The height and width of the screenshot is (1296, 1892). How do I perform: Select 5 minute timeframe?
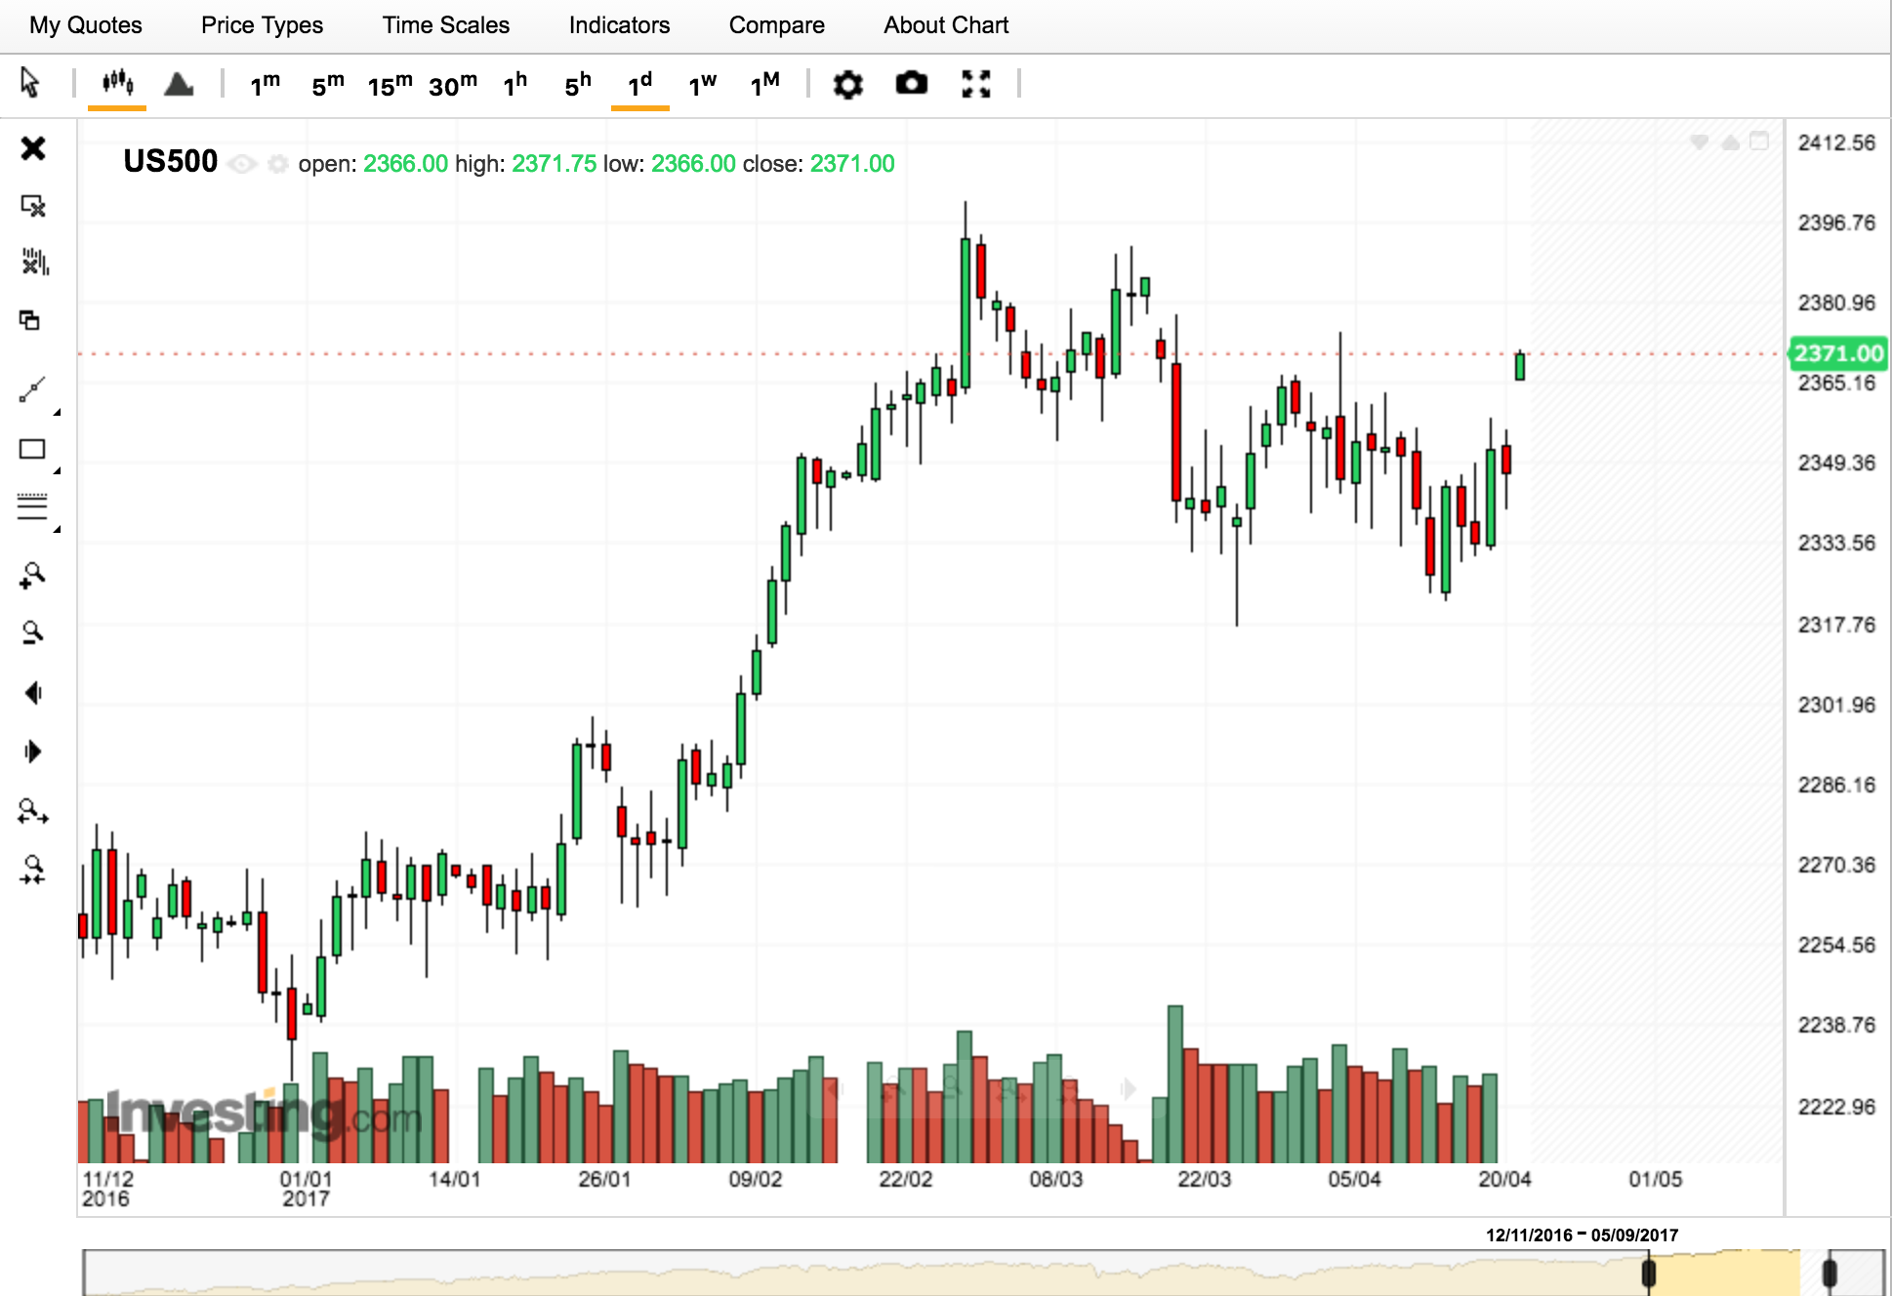point(328,84)
